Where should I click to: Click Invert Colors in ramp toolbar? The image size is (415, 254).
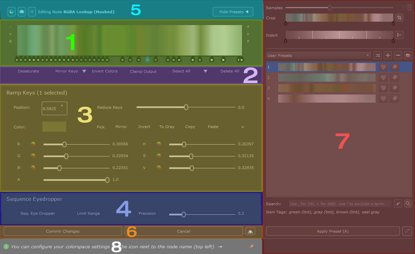tap(105, 71)
